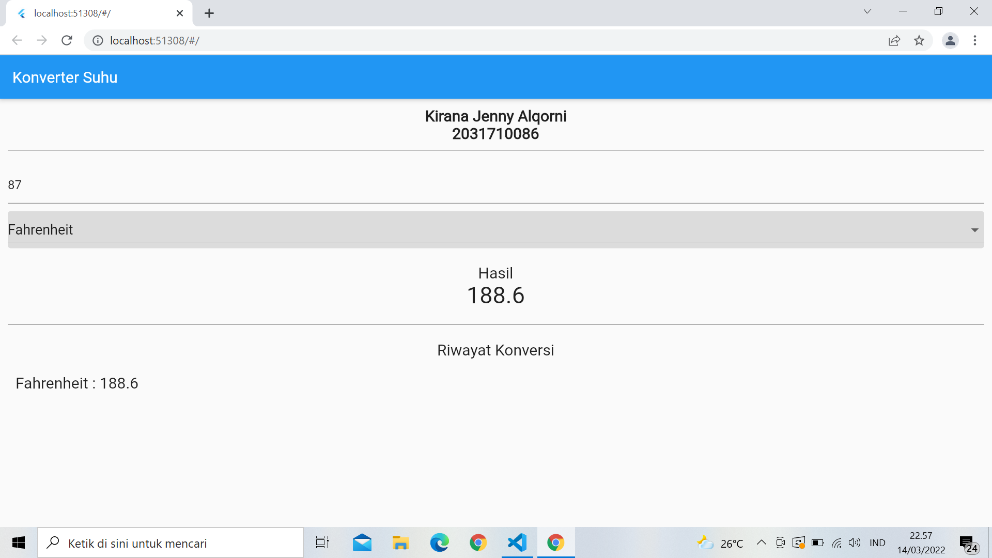Screen dimensions: 992x558
Task: Click the share icon in the address bar
Action: coord(894,40)
